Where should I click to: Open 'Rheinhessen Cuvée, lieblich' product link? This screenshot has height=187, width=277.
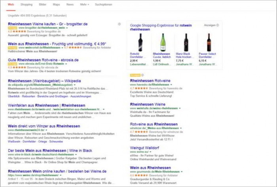(162, 55)
